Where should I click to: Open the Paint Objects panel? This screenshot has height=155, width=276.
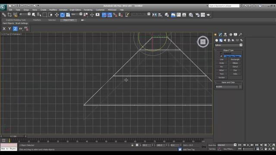[x=8, y=23]
